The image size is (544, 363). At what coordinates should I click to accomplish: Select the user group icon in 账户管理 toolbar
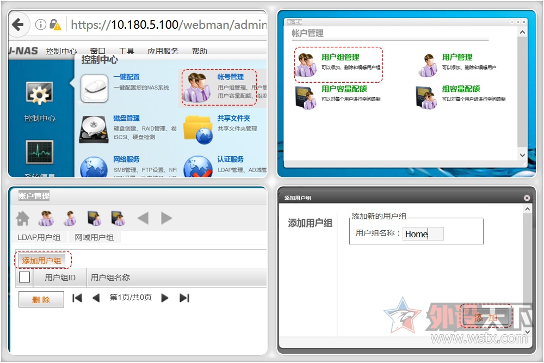click(46, 218)
